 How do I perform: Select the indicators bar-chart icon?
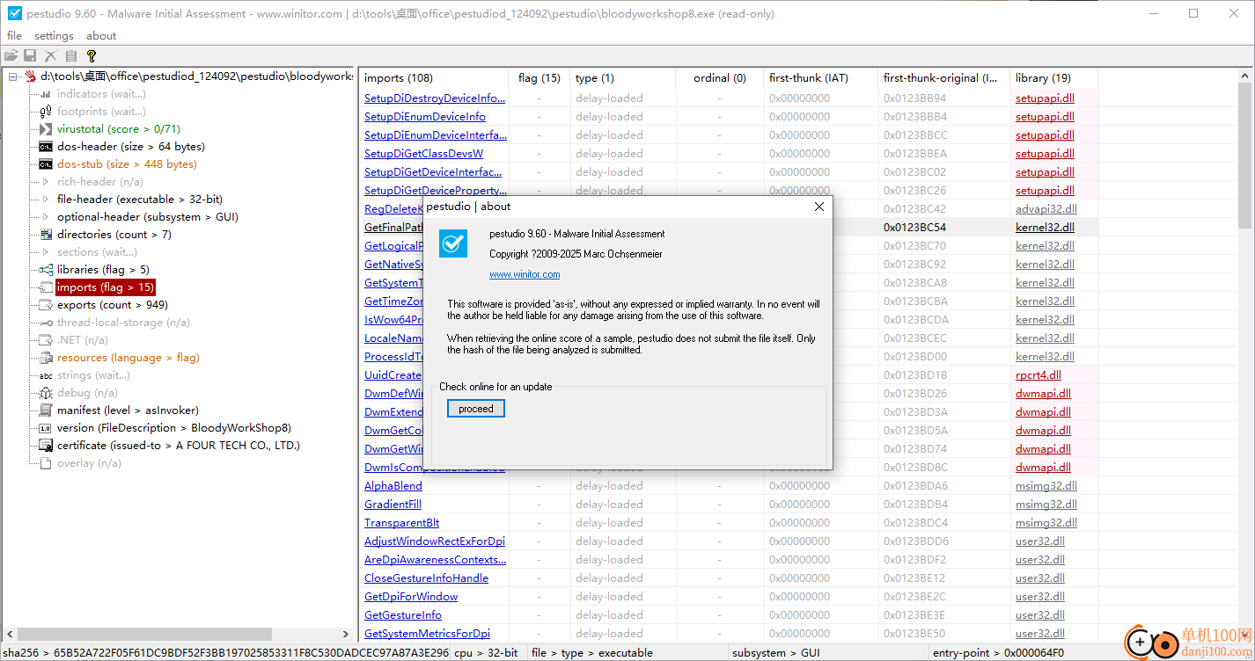point(46,94)
